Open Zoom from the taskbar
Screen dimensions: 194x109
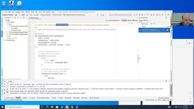point(77,107)
